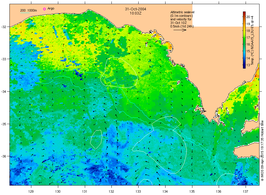The image size is (266, 195).
Task: Click the velocity scale reference arrow
Action: pyautogui.click(x=180, y=30)
